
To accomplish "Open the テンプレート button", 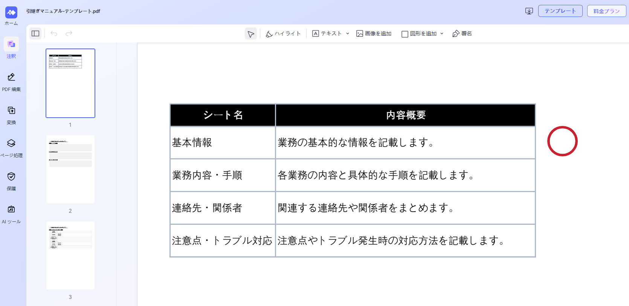I will pyautogui.click(x=560, y=11).
